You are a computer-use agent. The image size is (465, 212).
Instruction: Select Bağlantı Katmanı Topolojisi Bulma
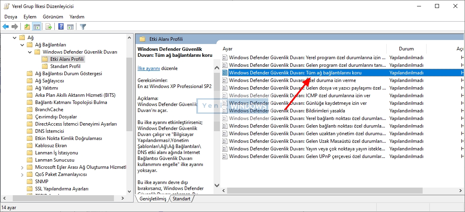point(71,102)
